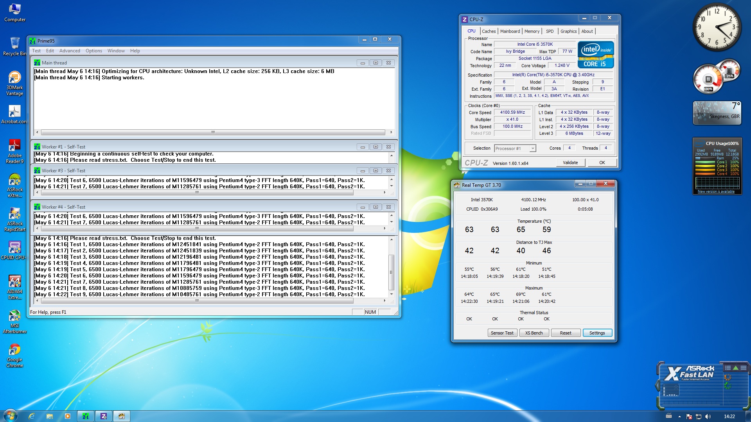Screen dimensions: 751x422
Task: Click the XFast LAN list view icon
Action: coord(728,368)
